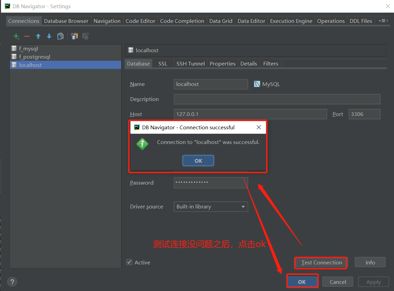Open the Data Editor tab
This screenshot has width=394, height=291.
click(251, 21)
